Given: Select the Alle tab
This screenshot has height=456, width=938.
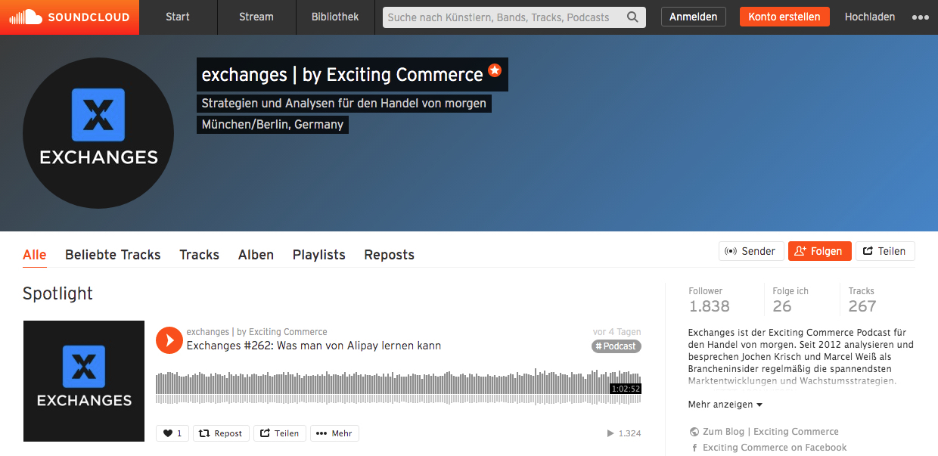Looking at the screenshot, I should pyautogui.click(x=35, y=255).
